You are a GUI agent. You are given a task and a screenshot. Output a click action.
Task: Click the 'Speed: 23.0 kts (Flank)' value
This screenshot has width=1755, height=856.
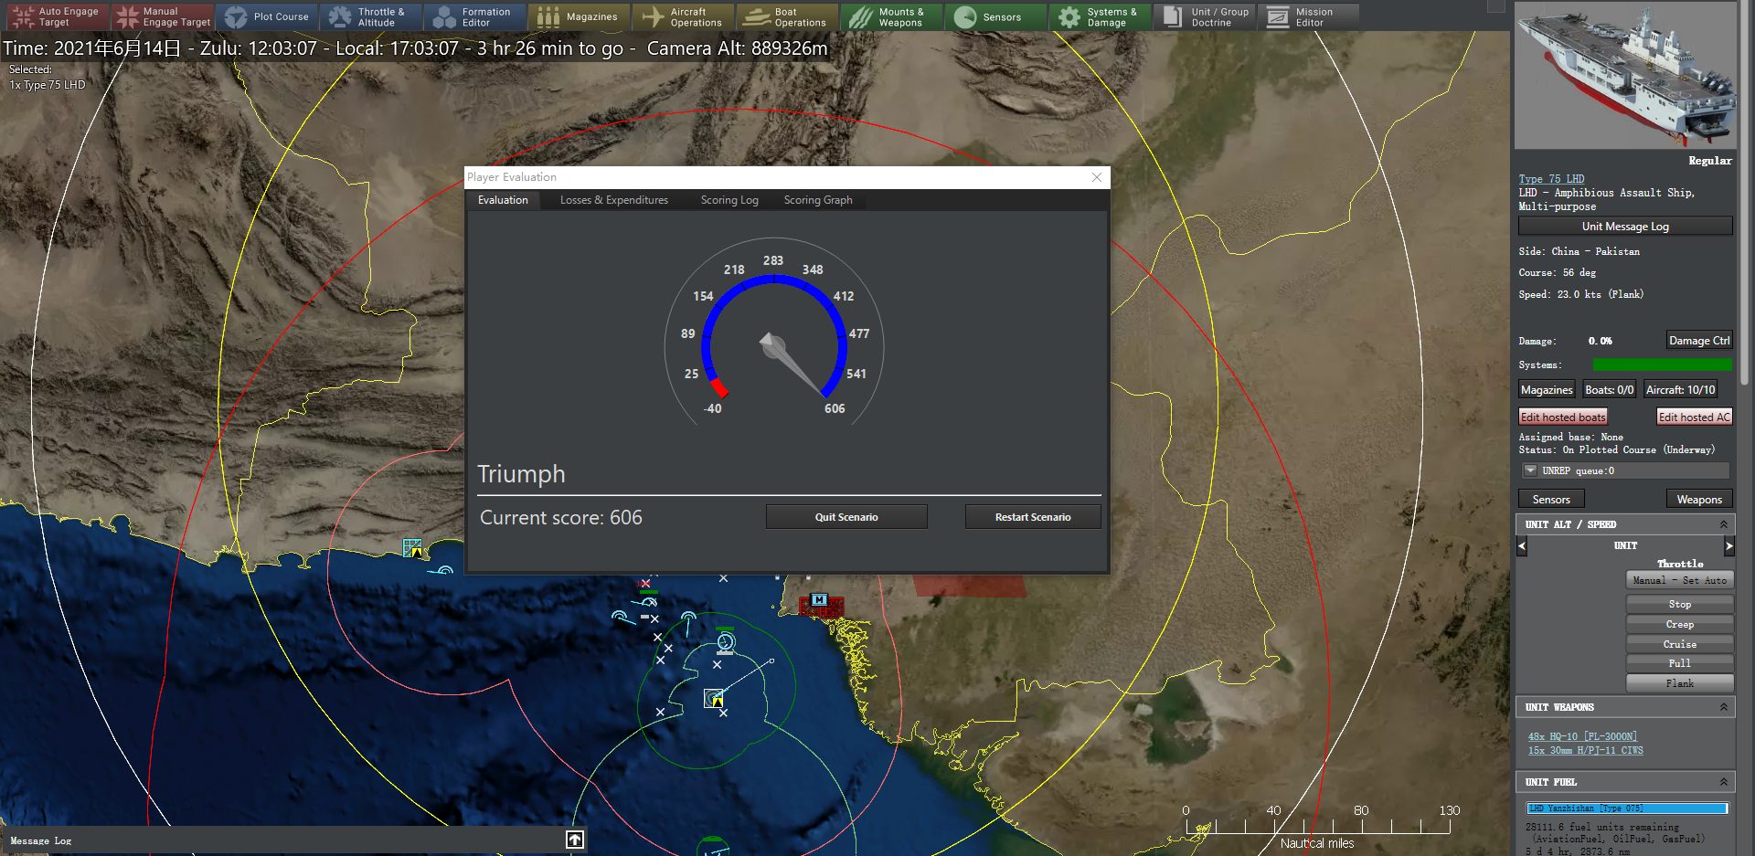click(1581, 294)
